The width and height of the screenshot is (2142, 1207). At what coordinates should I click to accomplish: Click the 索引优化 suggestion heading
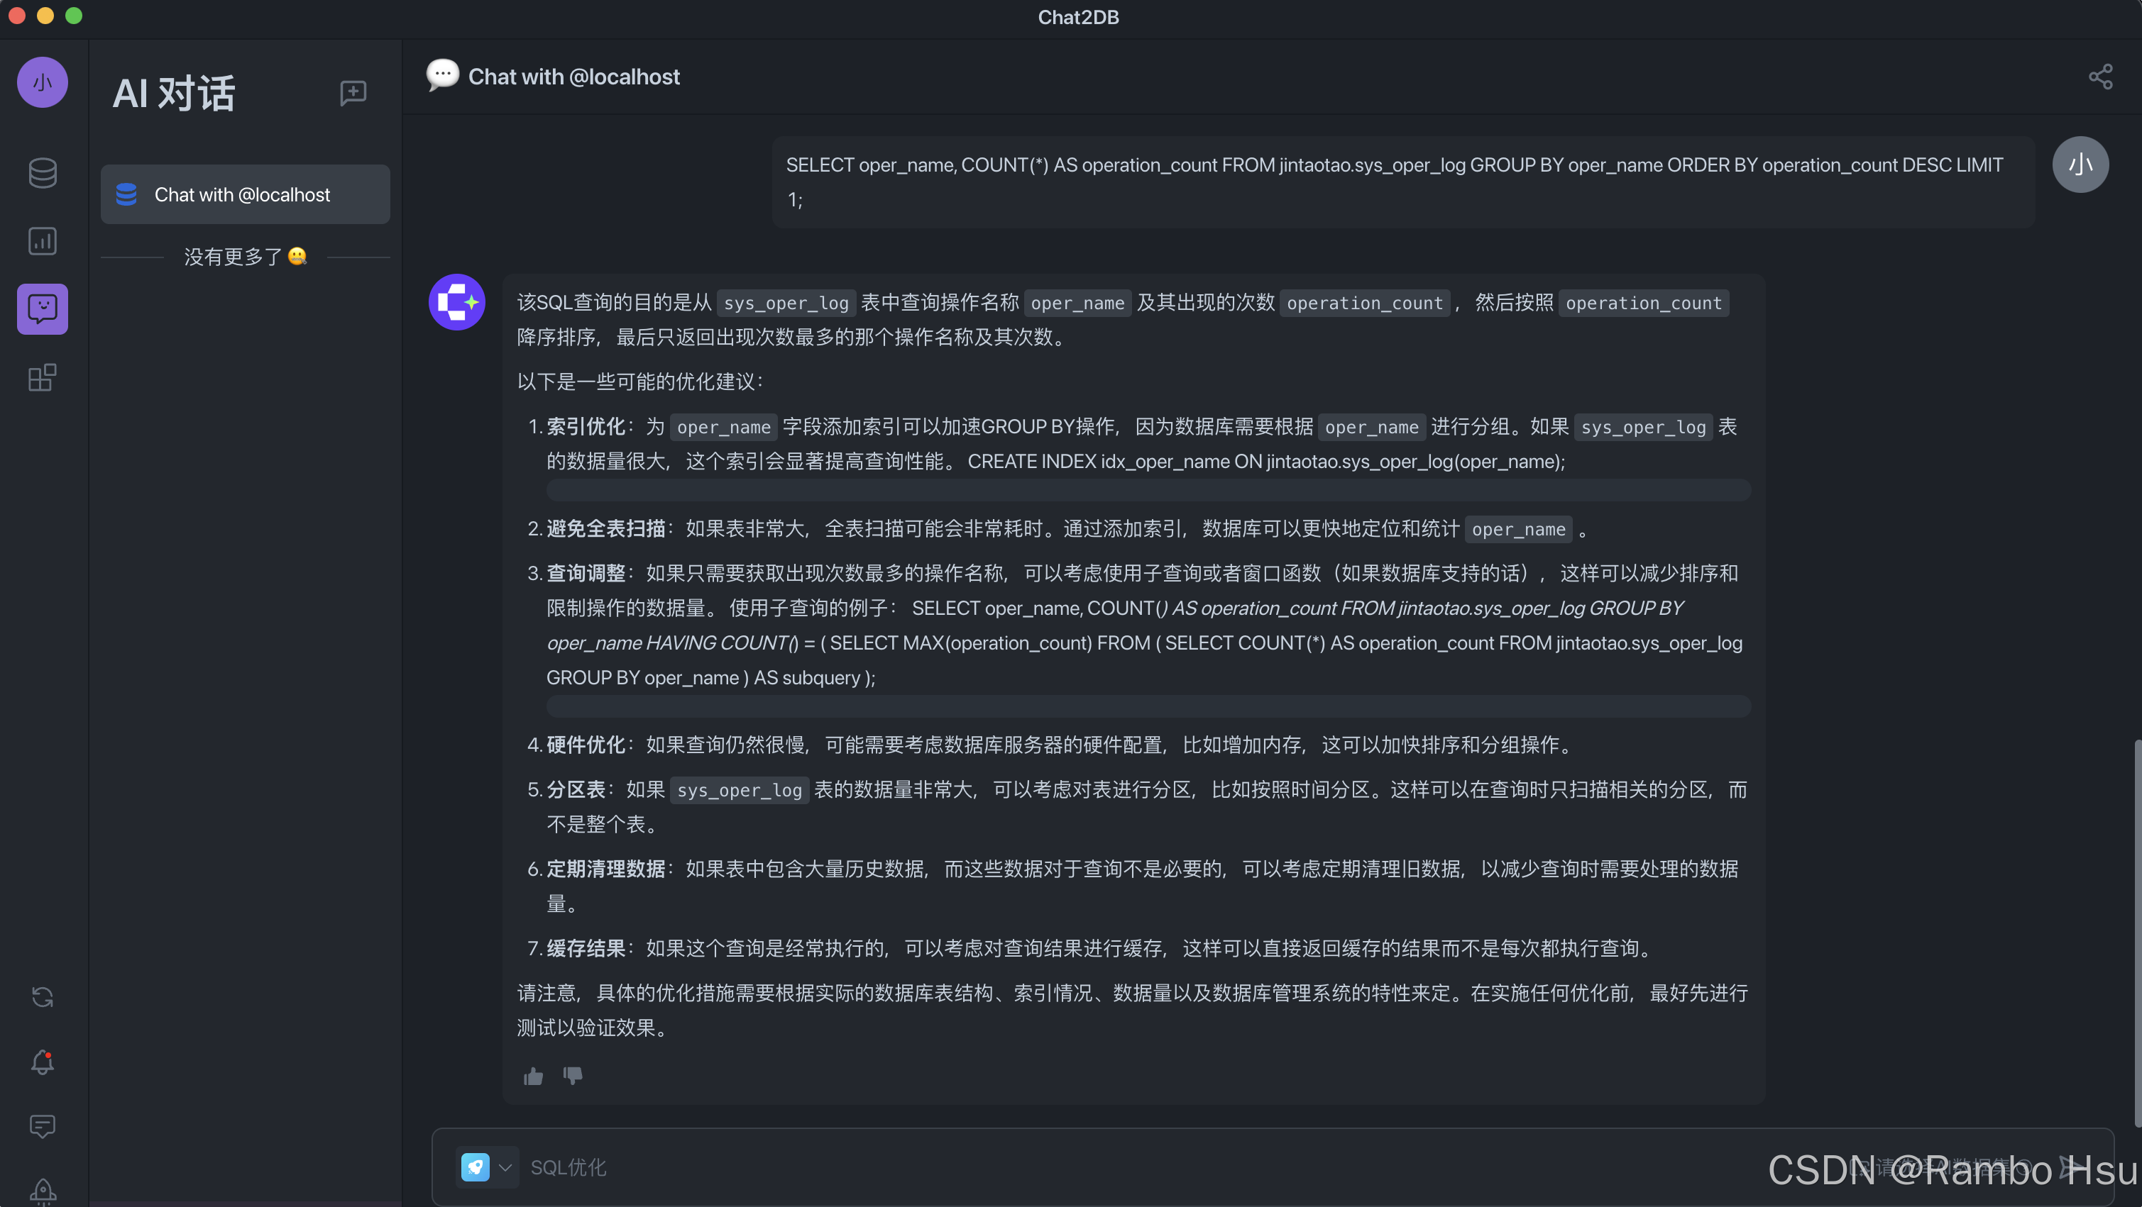coord(586,427)
